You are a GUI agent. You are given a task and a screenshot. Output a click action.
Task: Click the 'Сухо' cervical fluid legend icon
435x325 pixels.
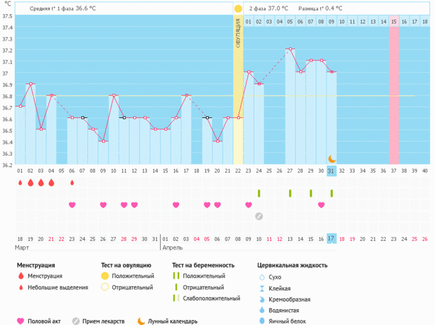coord(262,278)
